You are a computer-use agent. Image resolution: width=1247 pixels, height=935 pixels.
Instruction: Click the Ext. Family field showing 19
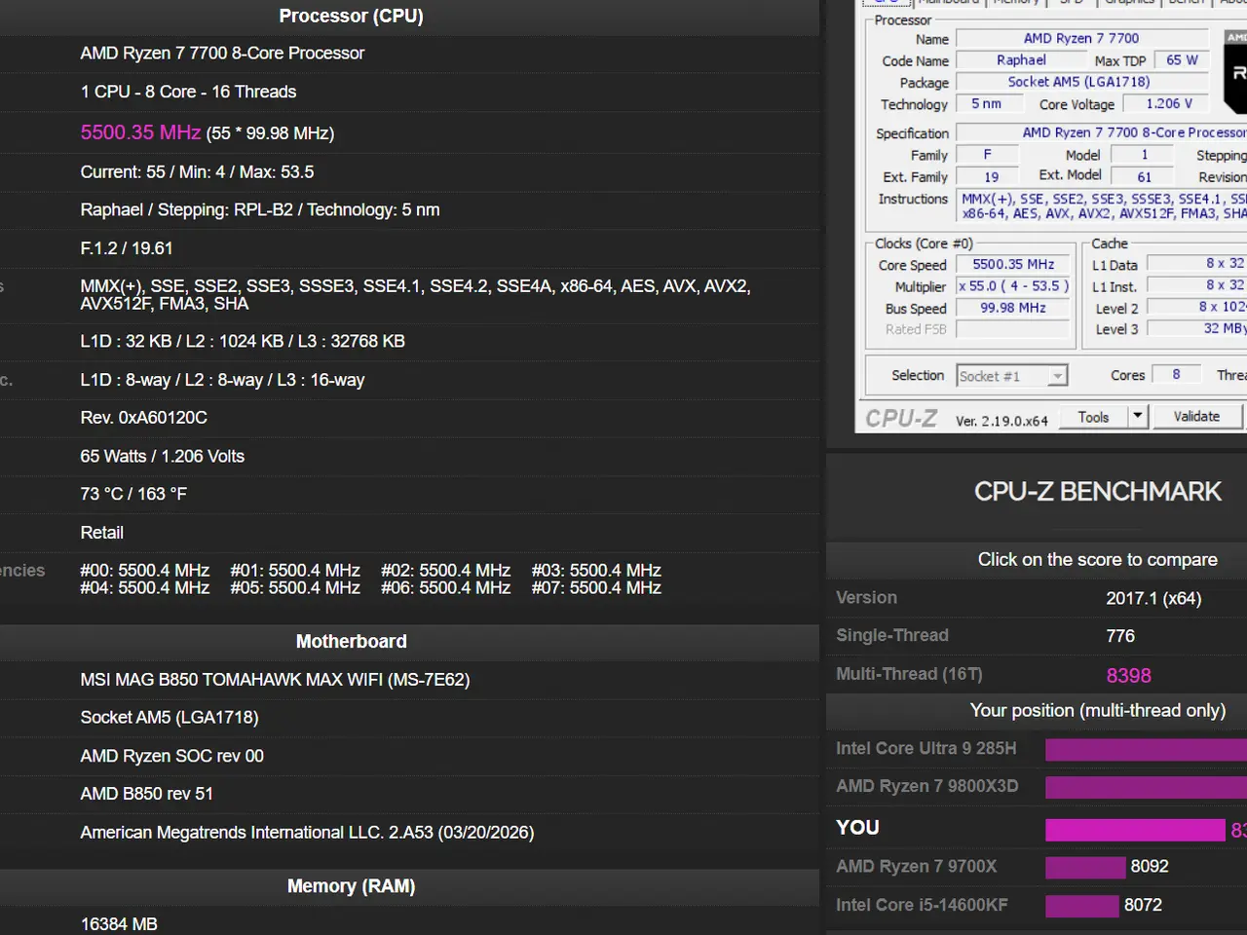987,177
